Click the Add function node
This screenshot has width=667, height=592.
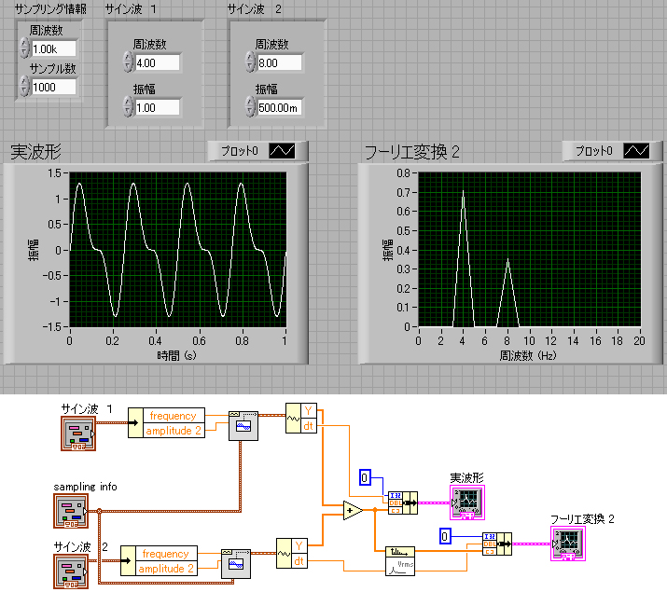coord(354,509)
